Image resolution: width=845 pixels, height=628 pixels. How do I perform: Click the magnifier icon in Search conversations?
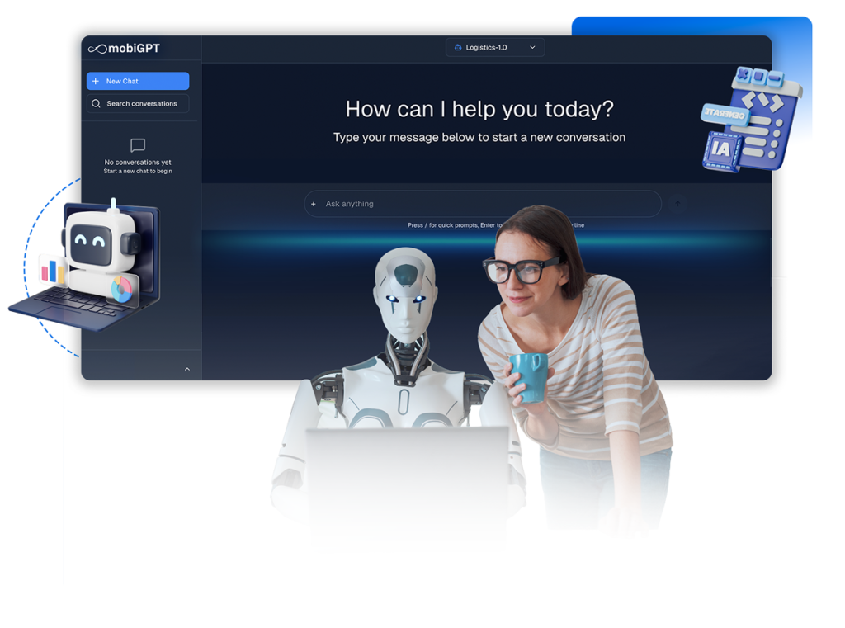pyautogui.click(x=97, y=104)
